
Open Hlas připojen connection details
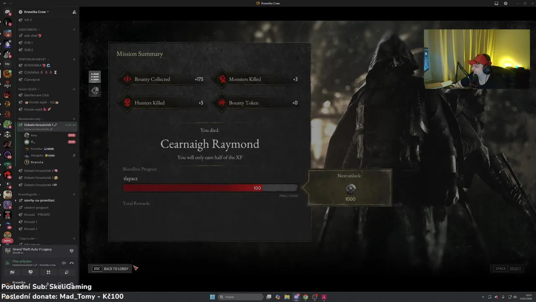tap(22, 261)
